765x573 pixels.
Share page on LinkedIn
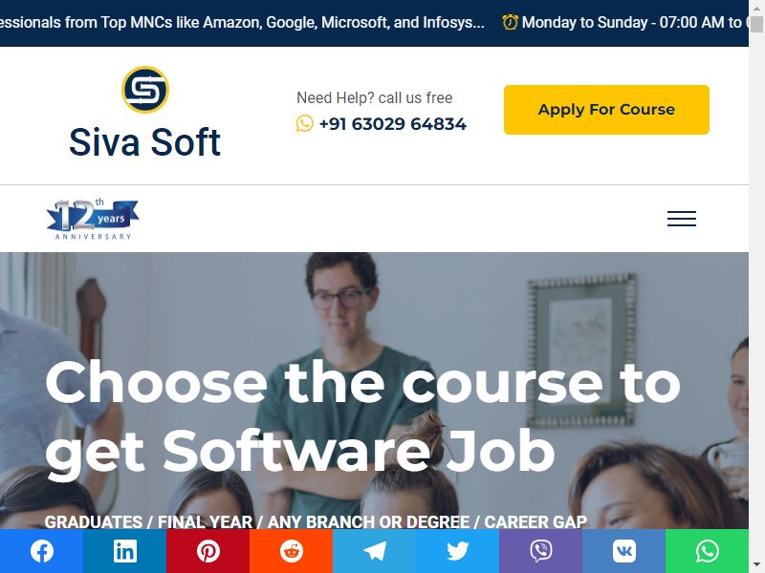(x=125, y=551)
